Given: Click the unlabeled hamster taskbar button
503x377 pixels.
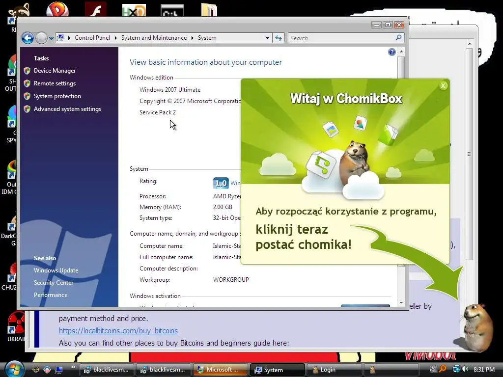Looking at the screenshot, I should 391,370.
